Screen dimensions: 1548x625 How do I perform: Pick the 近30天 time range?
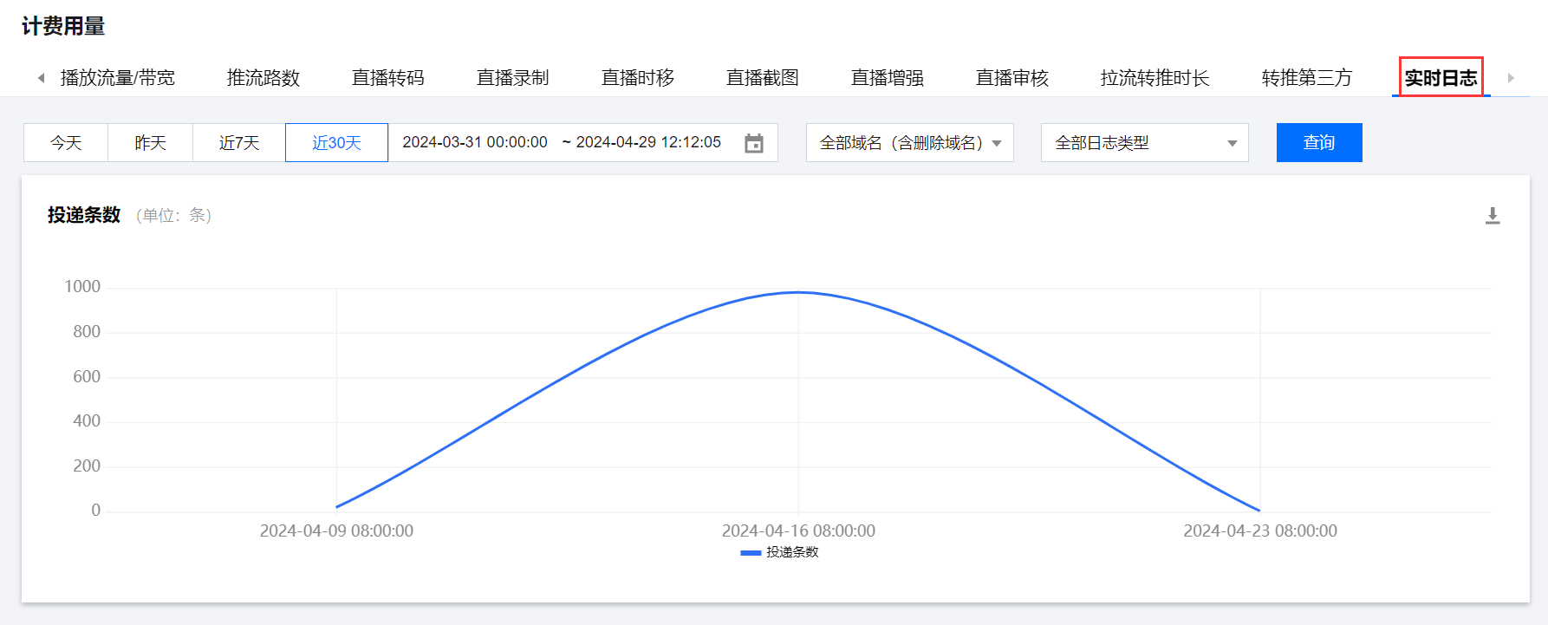tap(336, 143)
